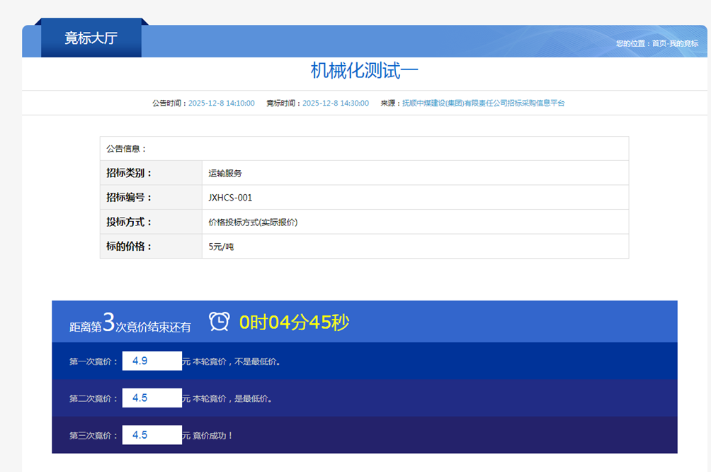Select the price value 5元/吨
Viewport: 711px width, 472px height.
(221, 247)
